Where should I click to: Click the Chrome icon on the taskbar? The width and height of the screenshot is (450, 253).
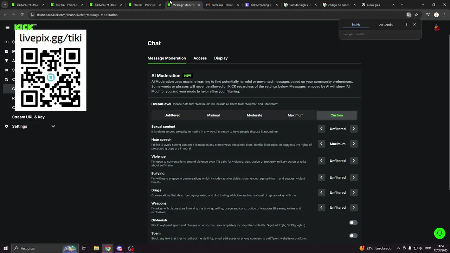point(108,248)
